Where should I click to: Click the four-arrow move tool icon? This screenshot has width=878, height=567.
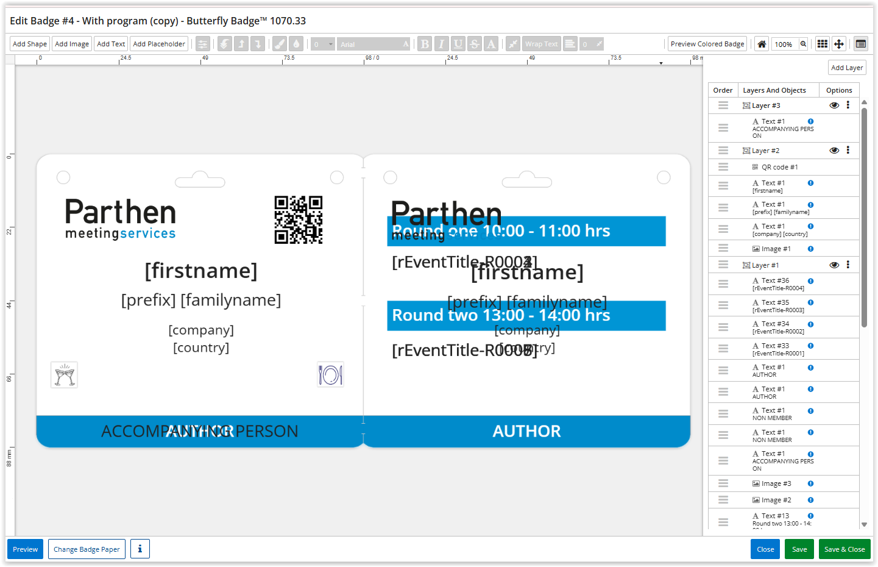(x=839, y=44)
